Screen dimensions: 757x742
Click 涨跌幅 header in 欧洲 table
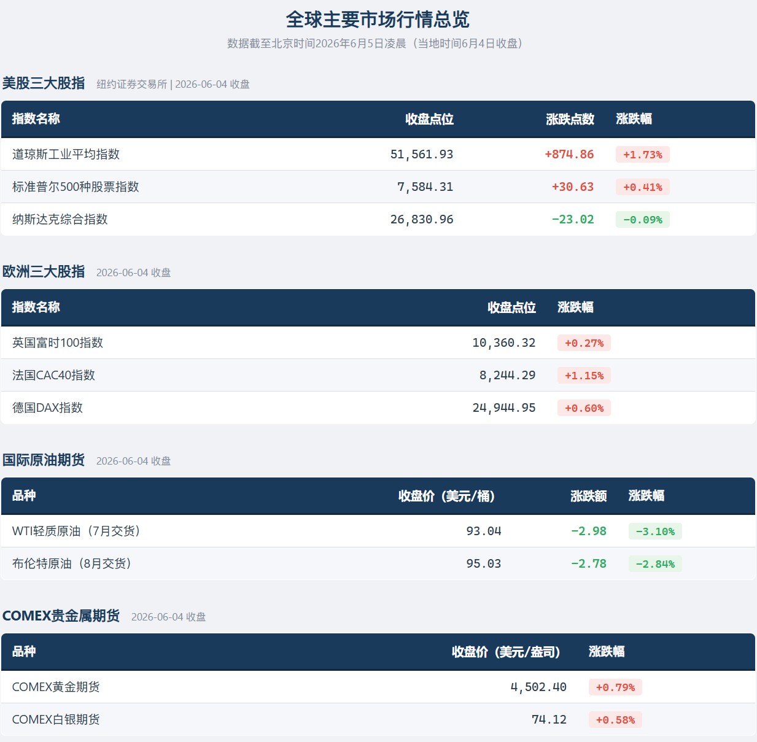tap(576, 307)
